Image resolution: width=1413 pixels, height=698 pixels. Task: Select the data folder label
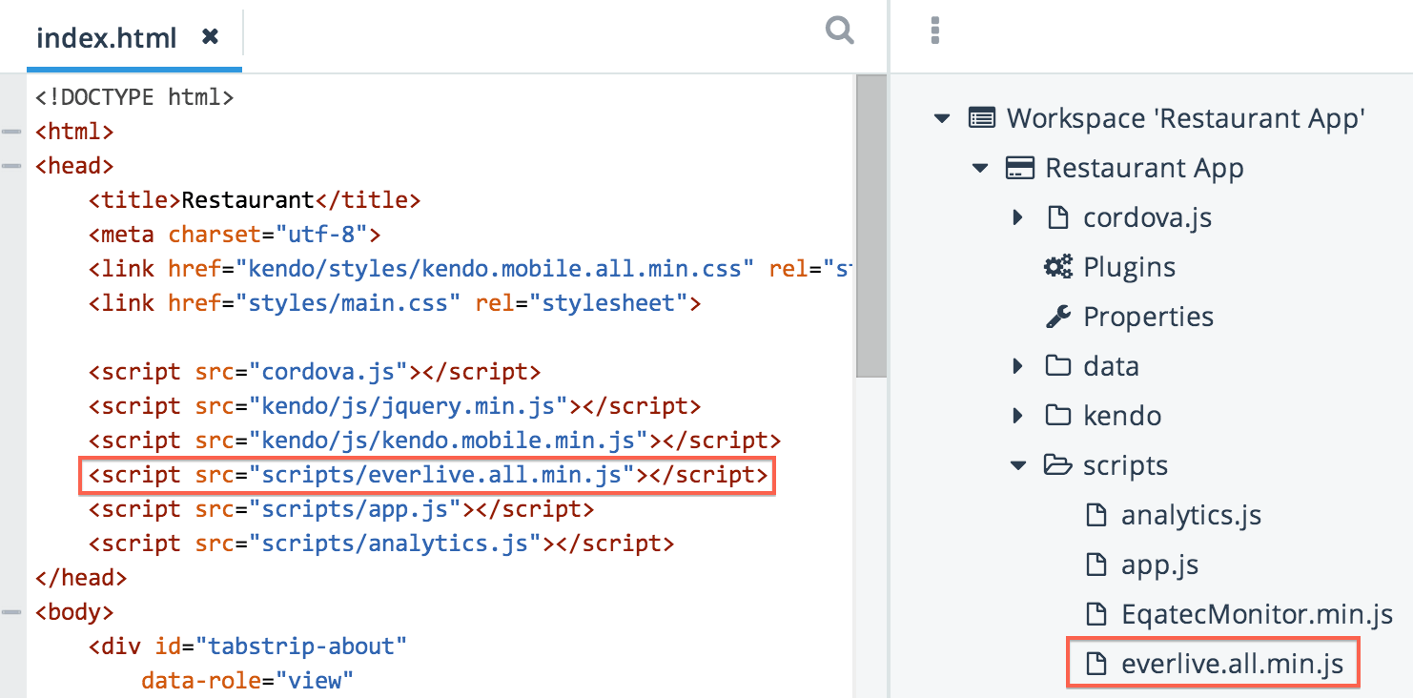coord(1112,366)
